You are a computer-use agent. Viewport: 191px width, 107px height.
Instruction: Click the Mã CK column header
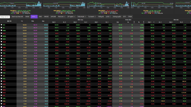click(x=9, y=21)
